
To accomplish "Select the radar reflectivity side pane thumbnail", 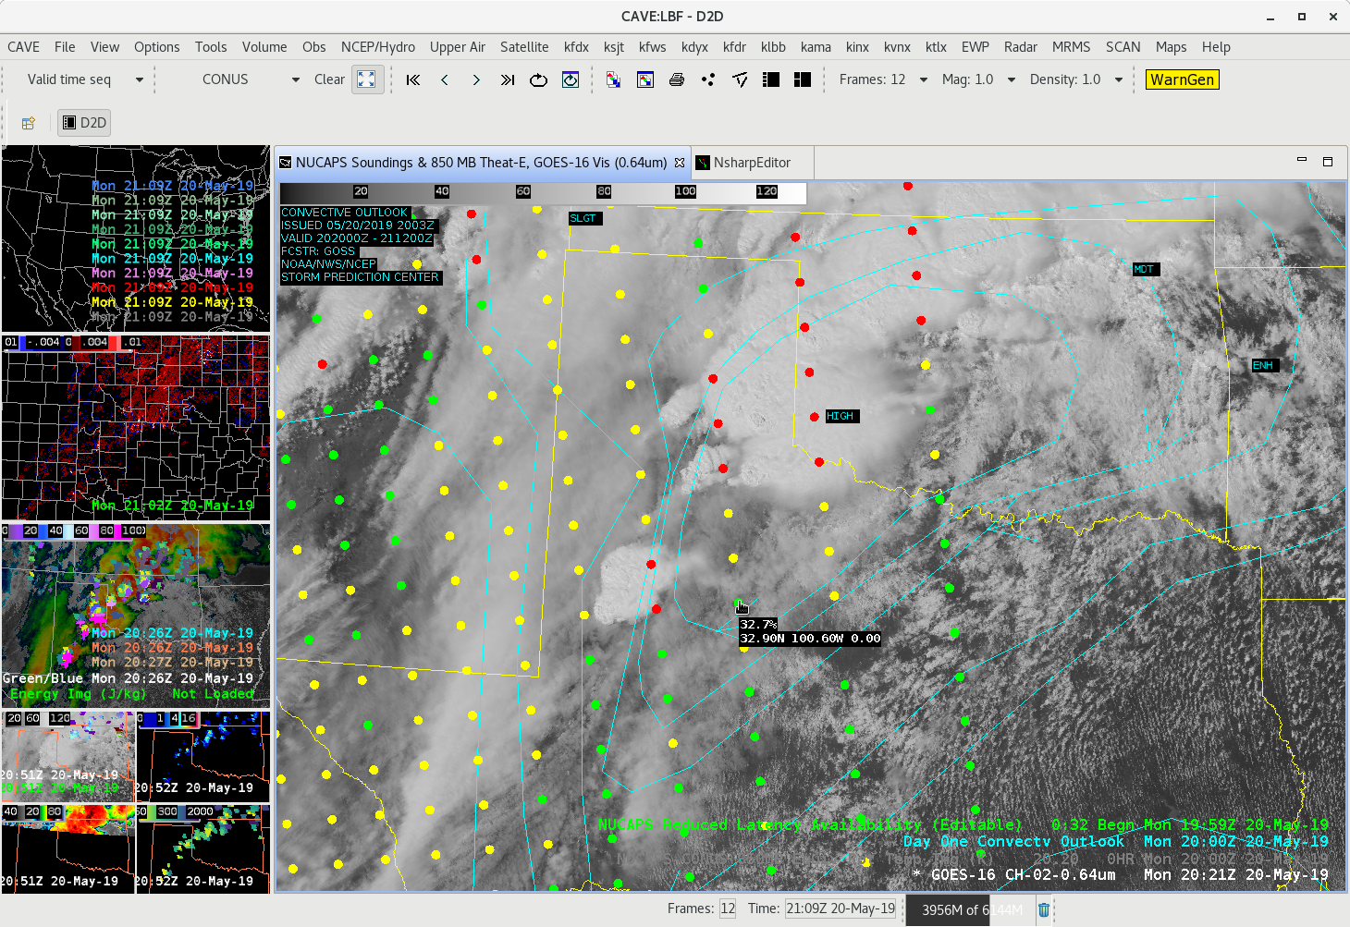I will [136, 615].
